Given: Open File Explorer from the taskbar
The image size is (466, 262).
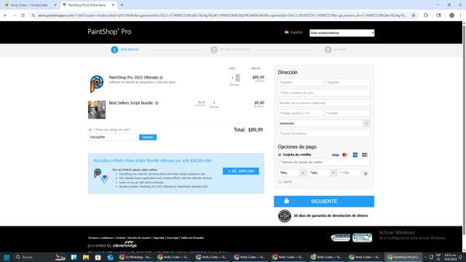Looking at the screenshot, I should (x=86, y=257).
